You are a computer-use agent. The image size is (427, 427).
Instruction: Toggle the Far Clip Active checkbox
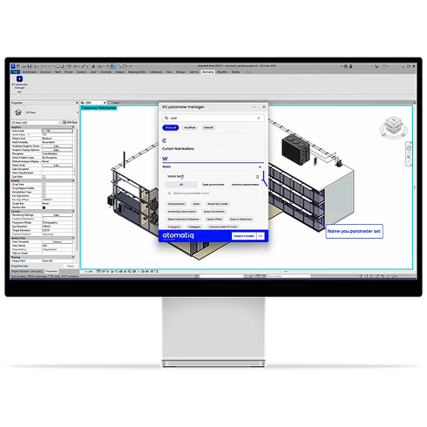(44, 196)
